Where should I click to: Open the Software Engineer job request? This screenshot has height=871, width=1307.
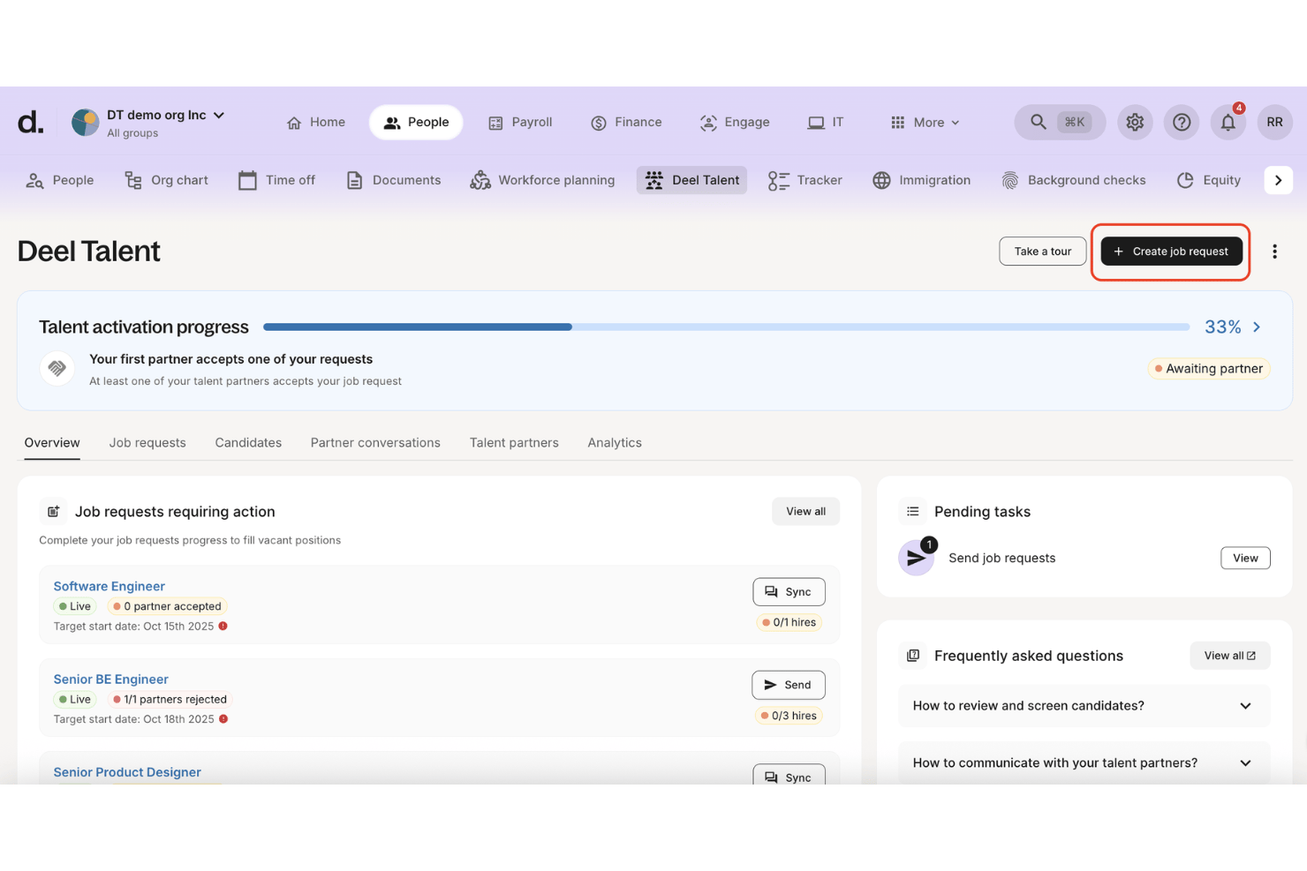(110, 586)
